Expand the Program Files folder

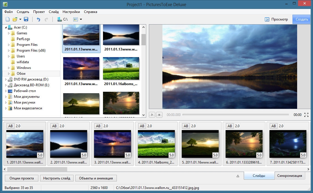coord(9,45)
